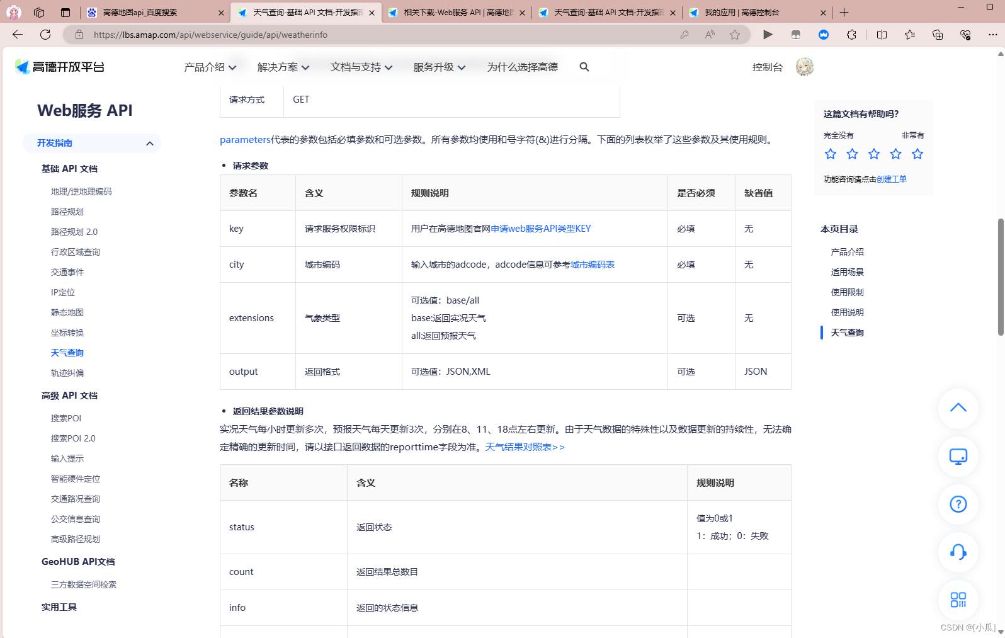This screenshot has width=1005, height=638.
Task: Rate the doc four stars
Action: pyautogui.click(x=895, y=154)
